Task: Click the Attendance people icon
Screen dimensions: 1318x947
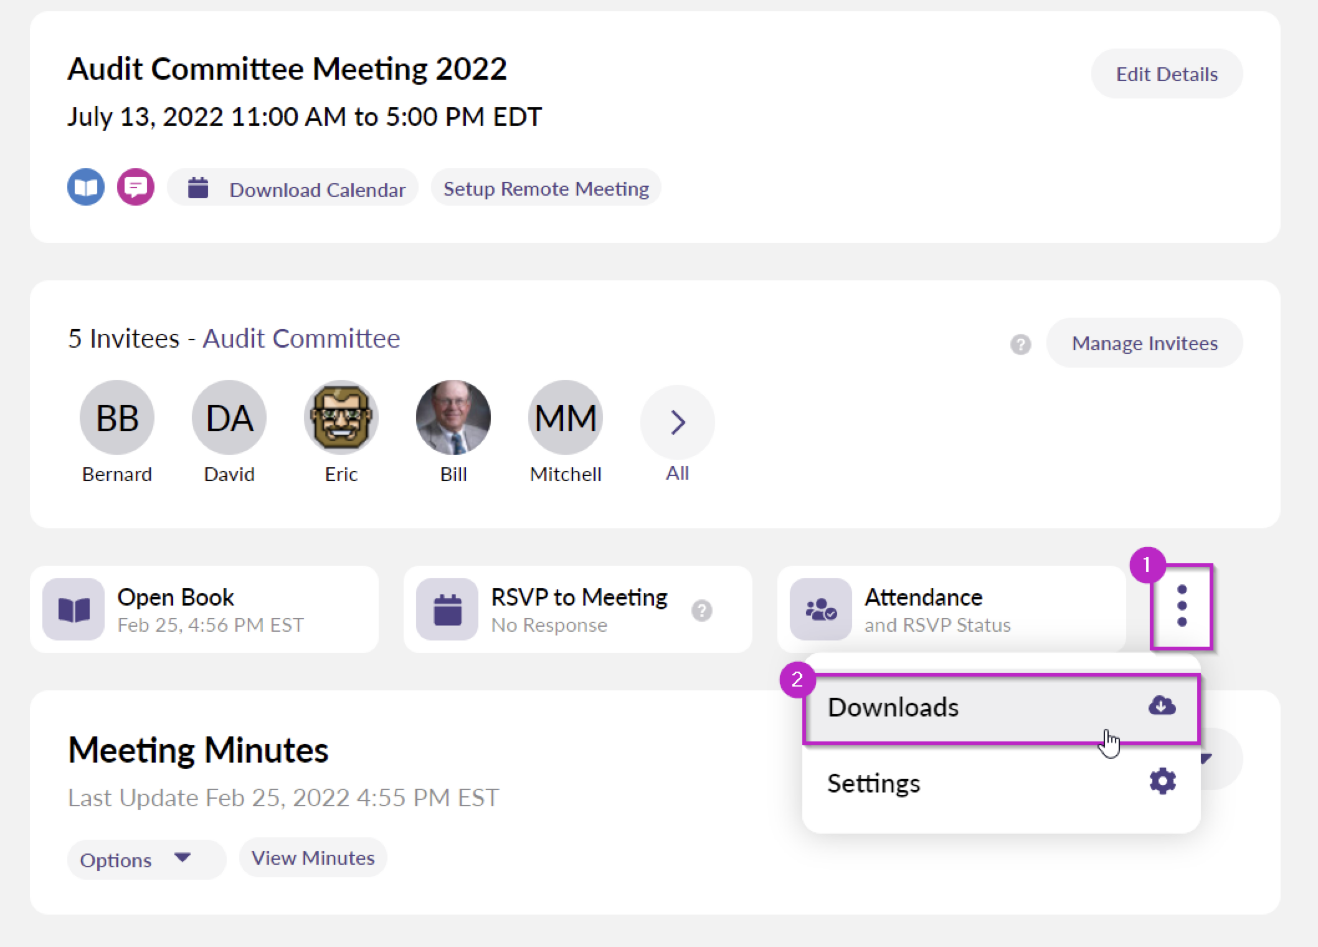Action: click(x=821, y=609)
